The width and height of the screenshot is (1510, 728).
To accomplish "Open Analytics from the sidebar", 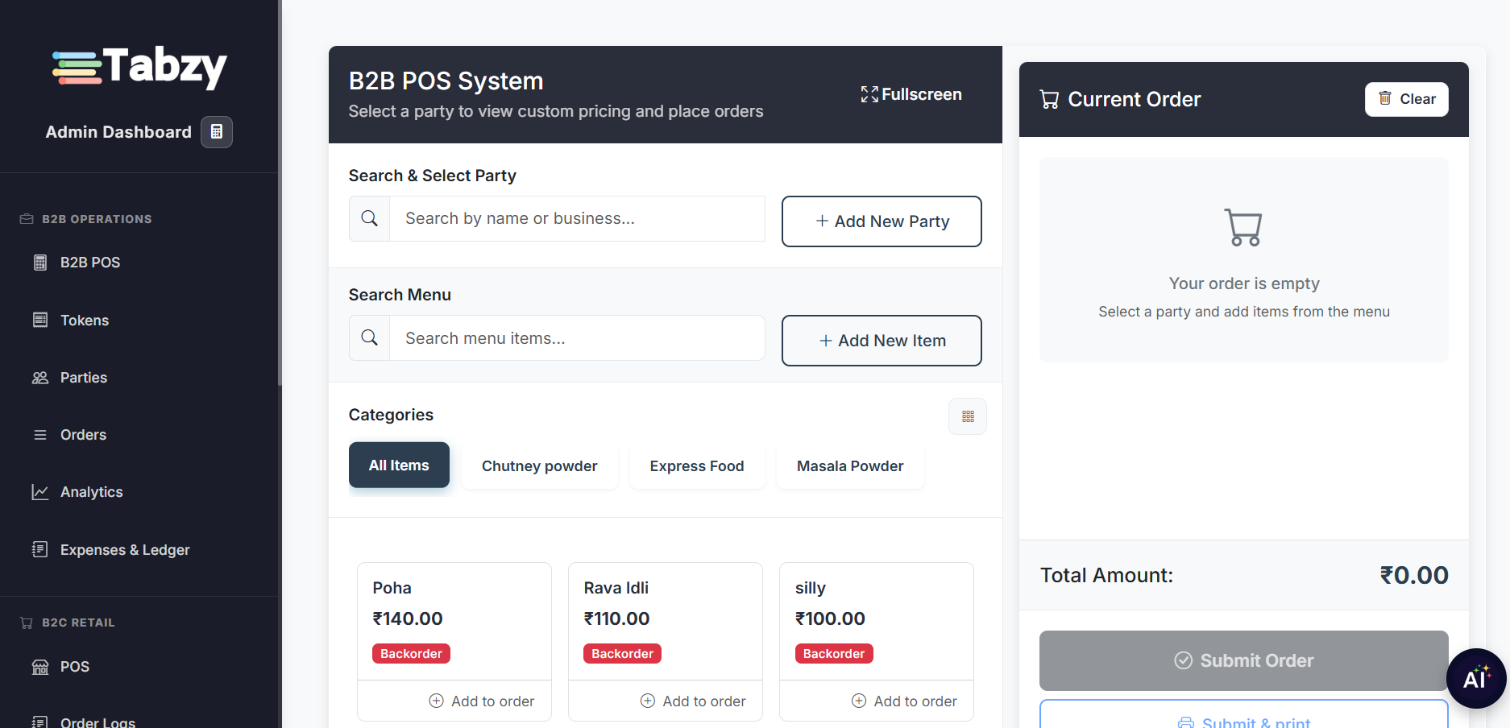I will pos(91,492).
